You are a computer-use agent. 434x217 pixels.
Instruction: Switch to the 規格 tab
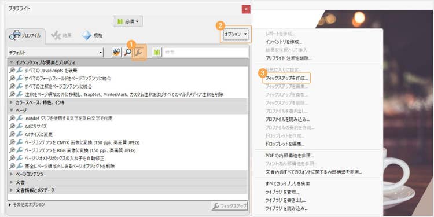(92, 35)
